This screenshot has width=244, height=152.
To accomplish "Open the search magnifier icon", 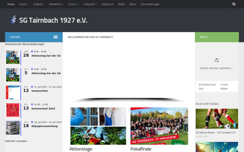I will [234, 4].
